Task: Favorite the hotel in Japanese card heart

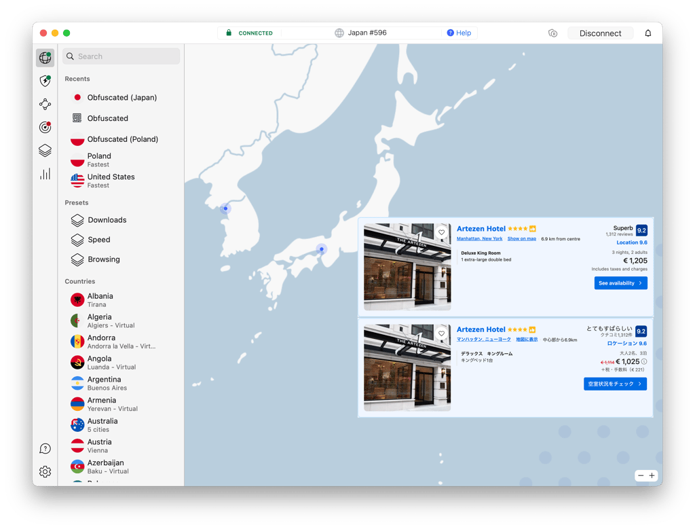Action: click(441, 333)
